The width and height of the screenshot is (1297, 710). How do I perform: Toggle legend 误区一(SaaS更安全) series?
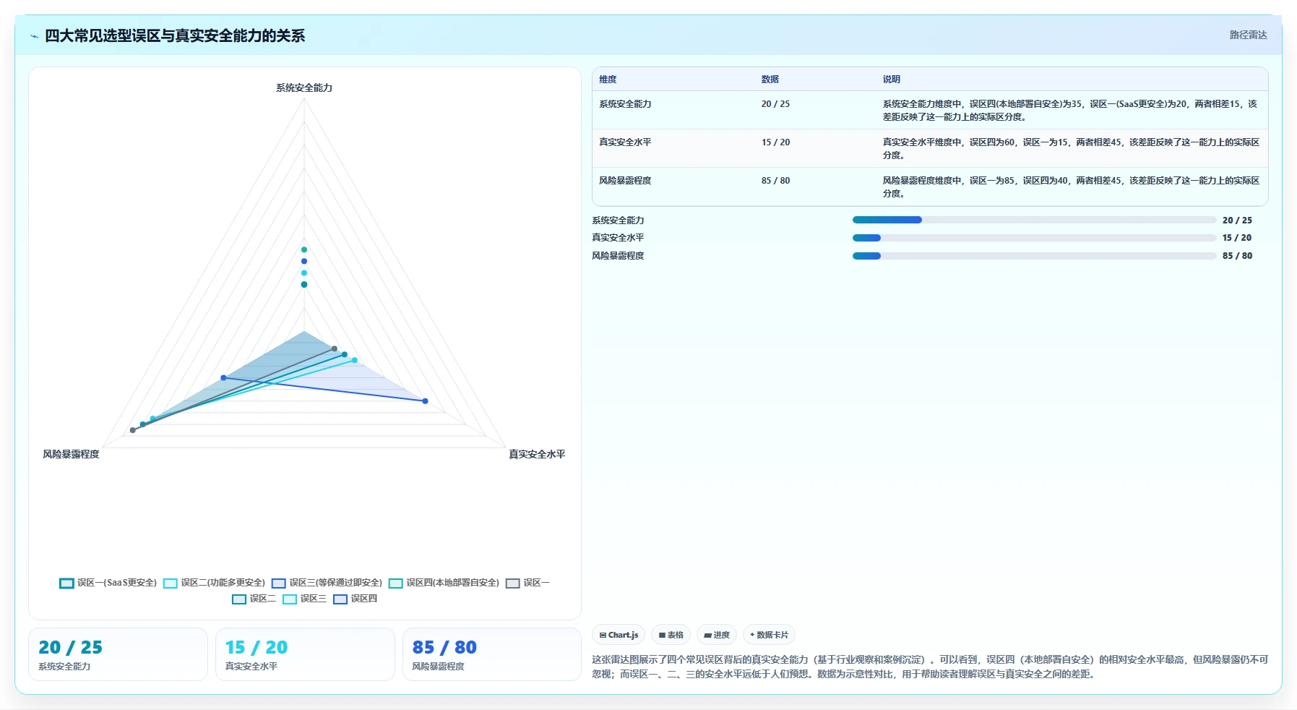pos(108,583)
